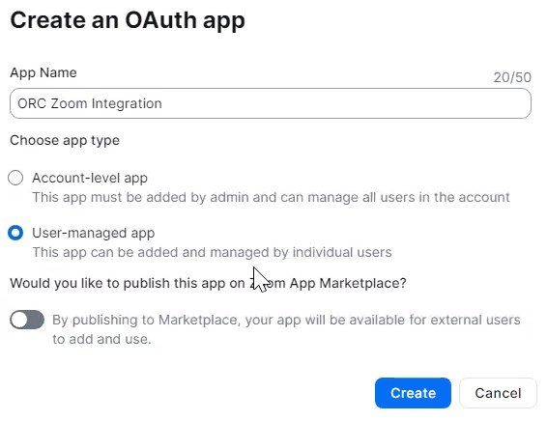This screenshot has width=547, height=421.
Task: Click the App Name text field
Action: click(271, 103)
